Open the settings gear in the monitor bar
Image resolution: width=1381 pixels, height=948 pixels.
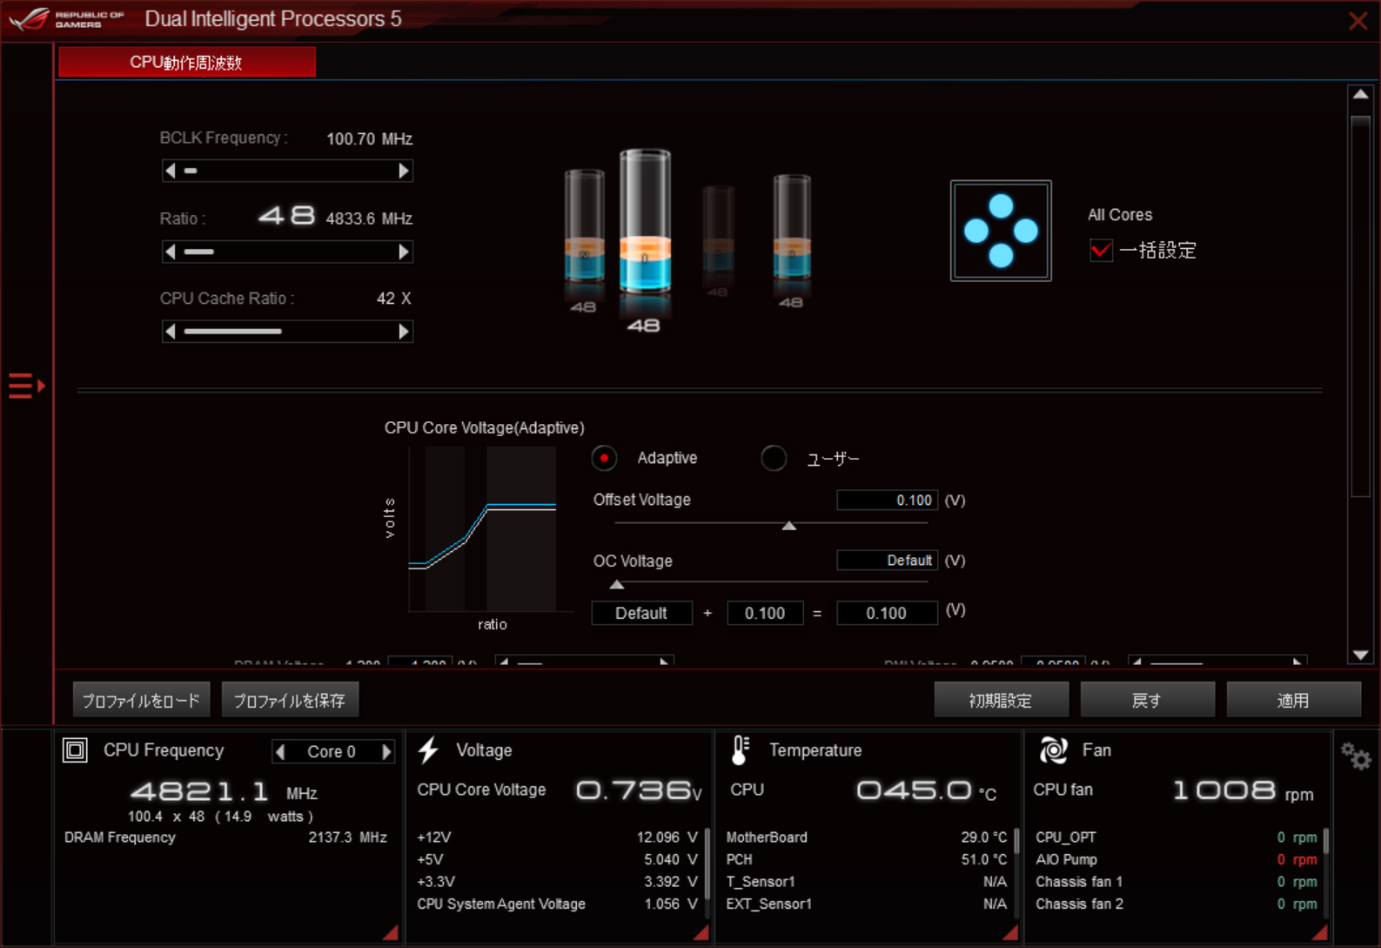[x=1356, y=756]
